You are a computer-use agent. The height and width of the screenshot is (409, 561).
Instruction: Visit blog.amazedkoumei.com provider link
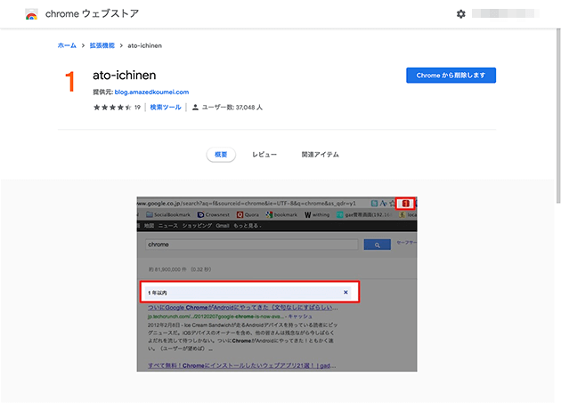click(151, 92)
